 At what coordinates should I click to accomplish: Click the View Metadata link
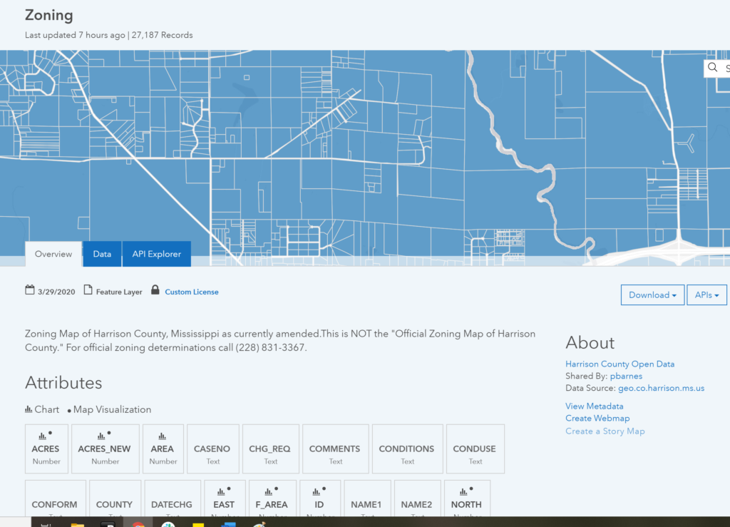pyautogui.click(x=595, y=406)
